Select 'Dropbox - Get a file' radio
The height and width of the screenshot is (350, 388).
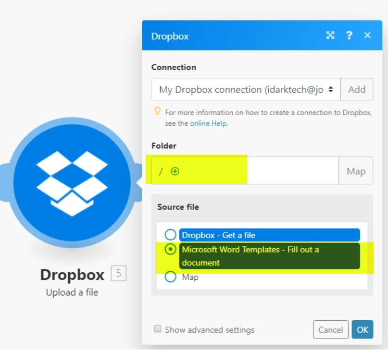pyautogui.click(x=171, y=235)
